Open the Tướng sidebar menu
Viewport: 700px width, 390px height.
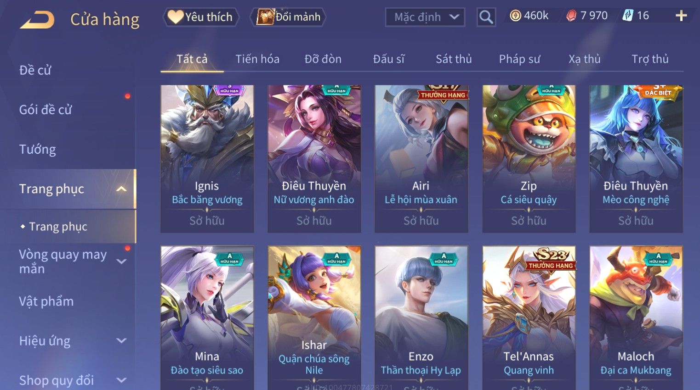click(x=37, y=150)
